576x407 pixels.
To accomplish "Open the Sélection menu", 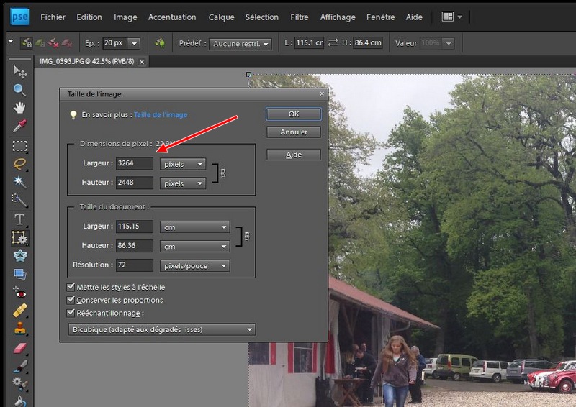I will [x=262, y=17].
